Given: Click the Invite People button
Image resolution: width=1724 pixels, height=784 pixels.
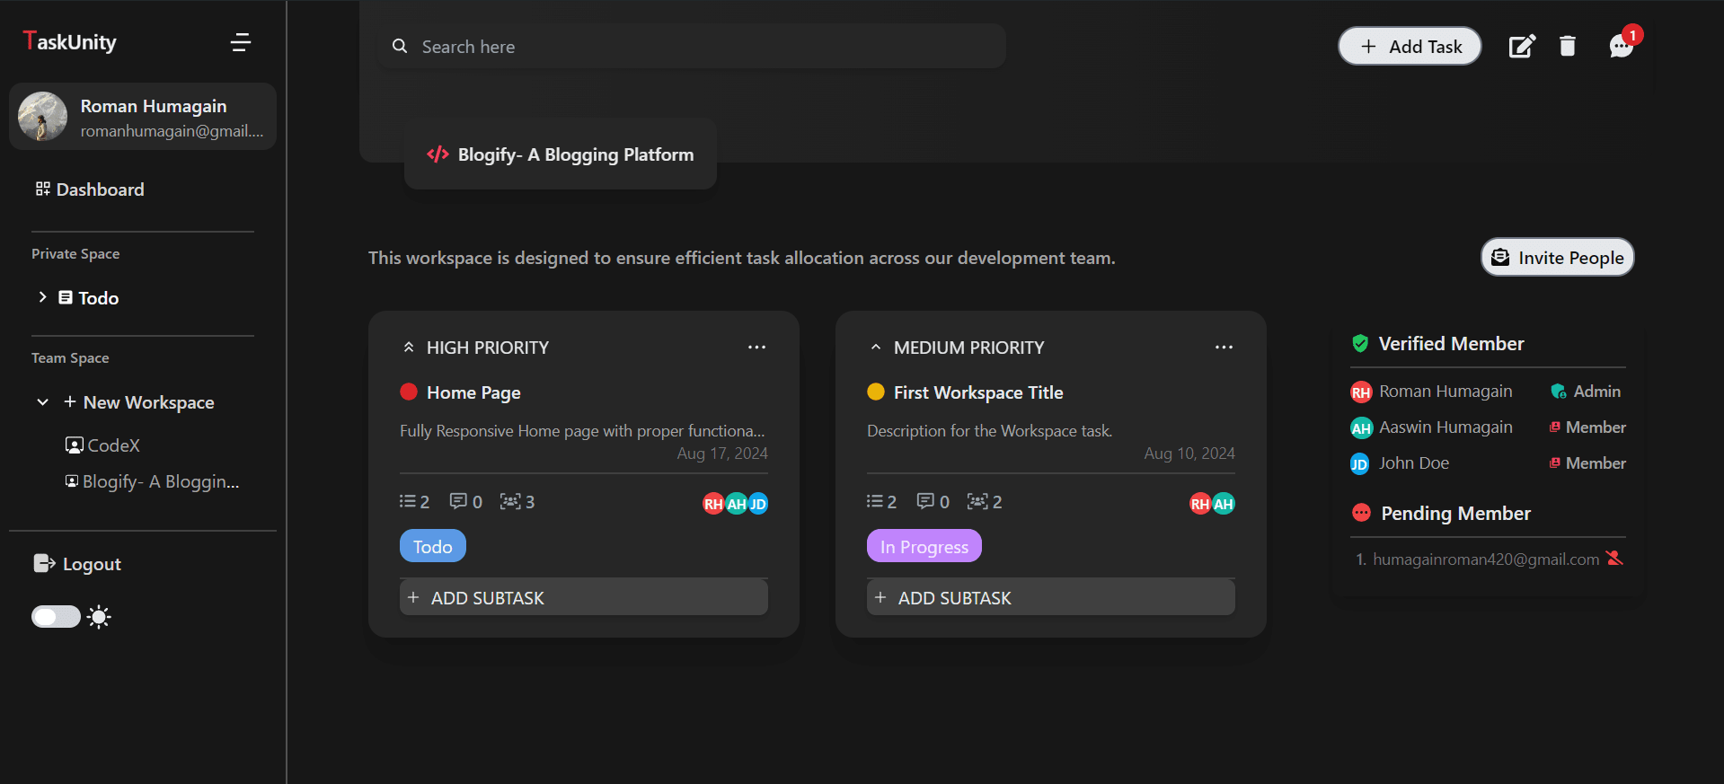Looking at the screenshot, I should pos(1557,258).
